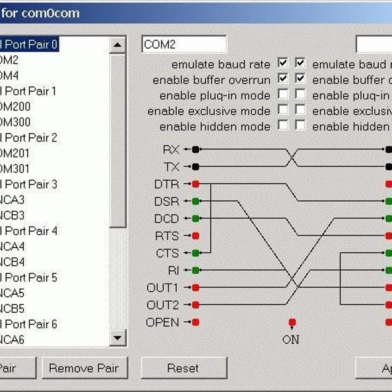Click the port list scrollbar thumb
Screen dimensions: 392x392
pyautogui.click(x=118, y=140)
